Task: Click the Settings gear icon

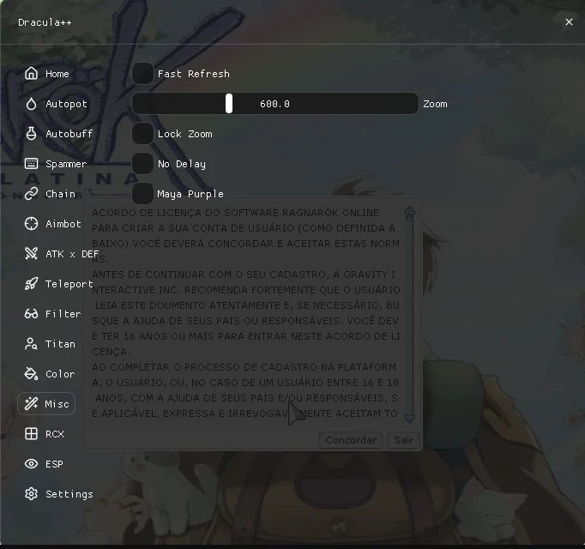Action: pyautogui.click(x=32, y=494)
